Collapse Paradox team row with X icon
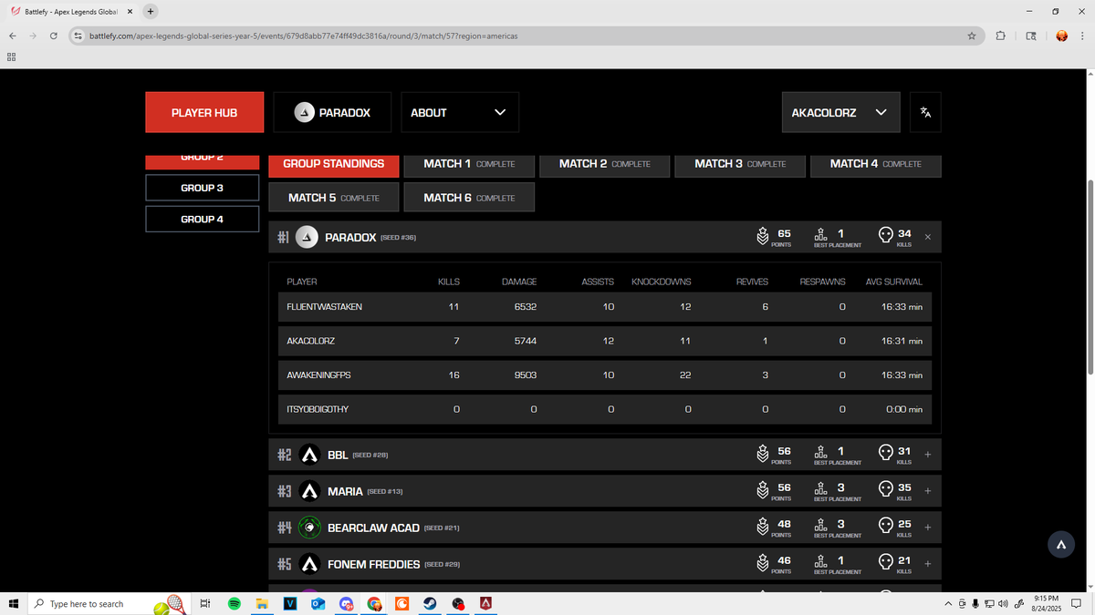 pyautogui.click(x=928, y=237)
